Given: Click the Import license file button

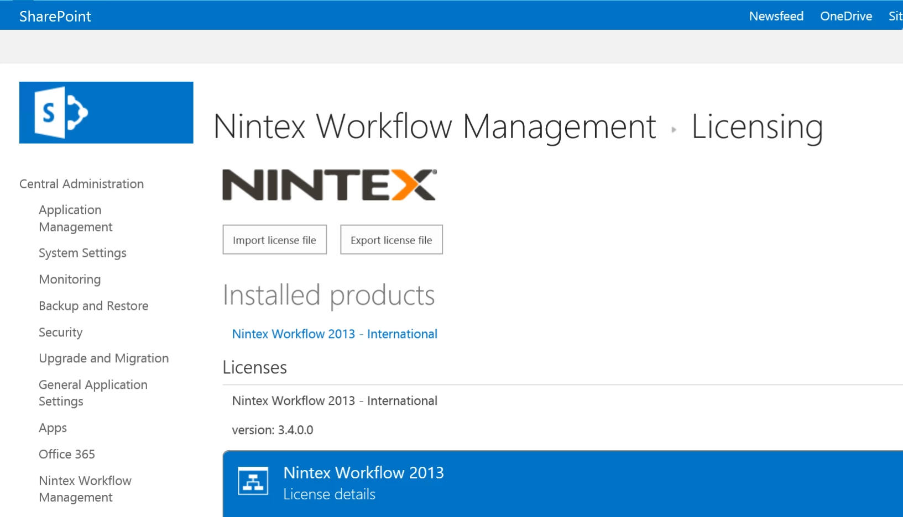Looking at the screenshot, I should 275,240.
